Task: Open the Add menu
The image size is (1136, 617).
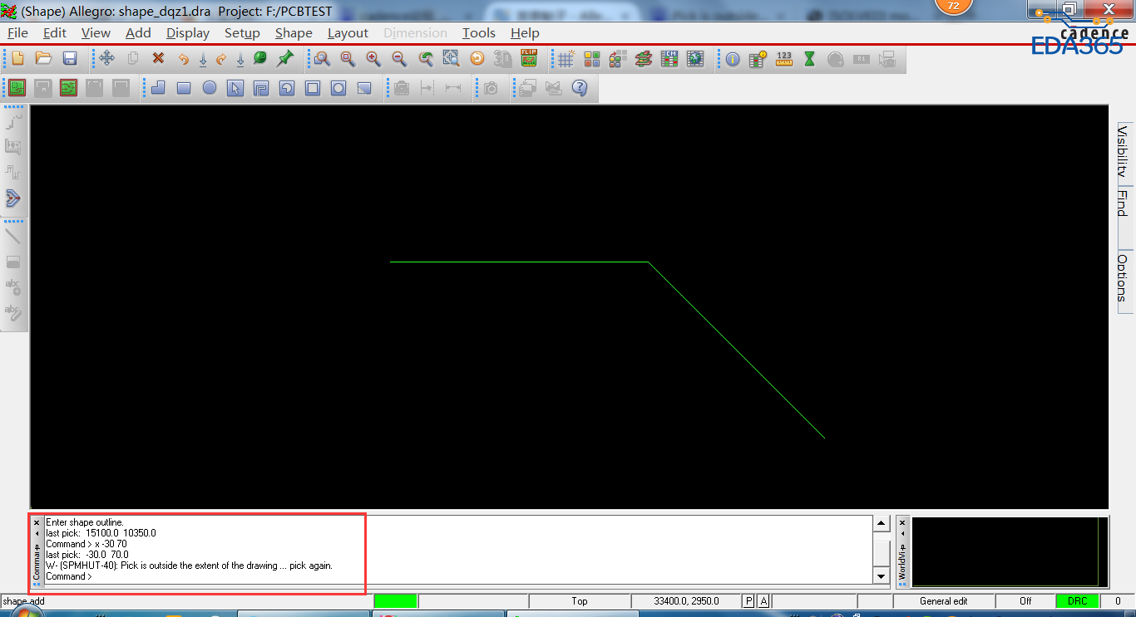Action: pos(138,33)
